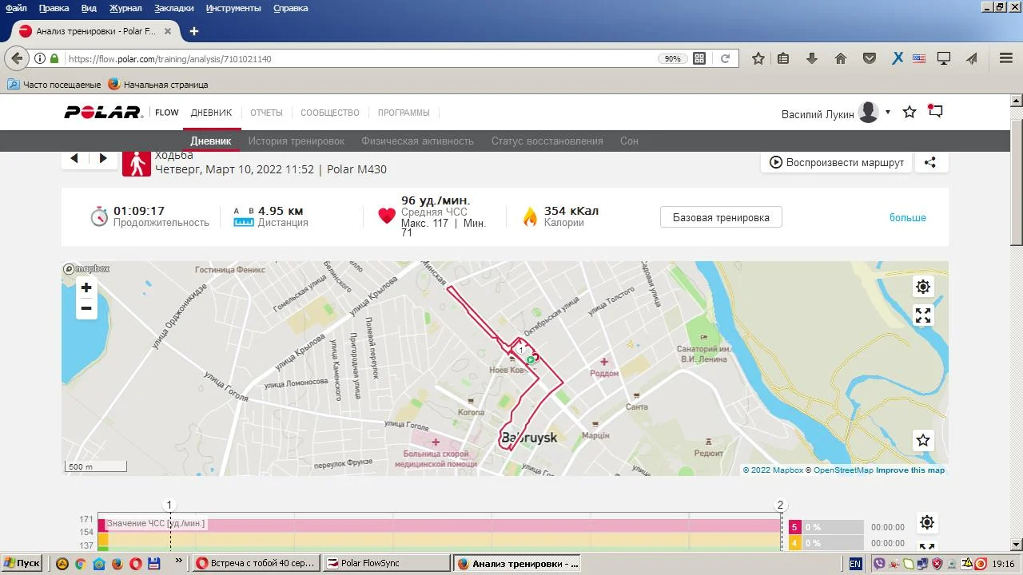This screenshot has width=1023, height=575.
Task: Open the share icon next to route playback
Action: 930,162
